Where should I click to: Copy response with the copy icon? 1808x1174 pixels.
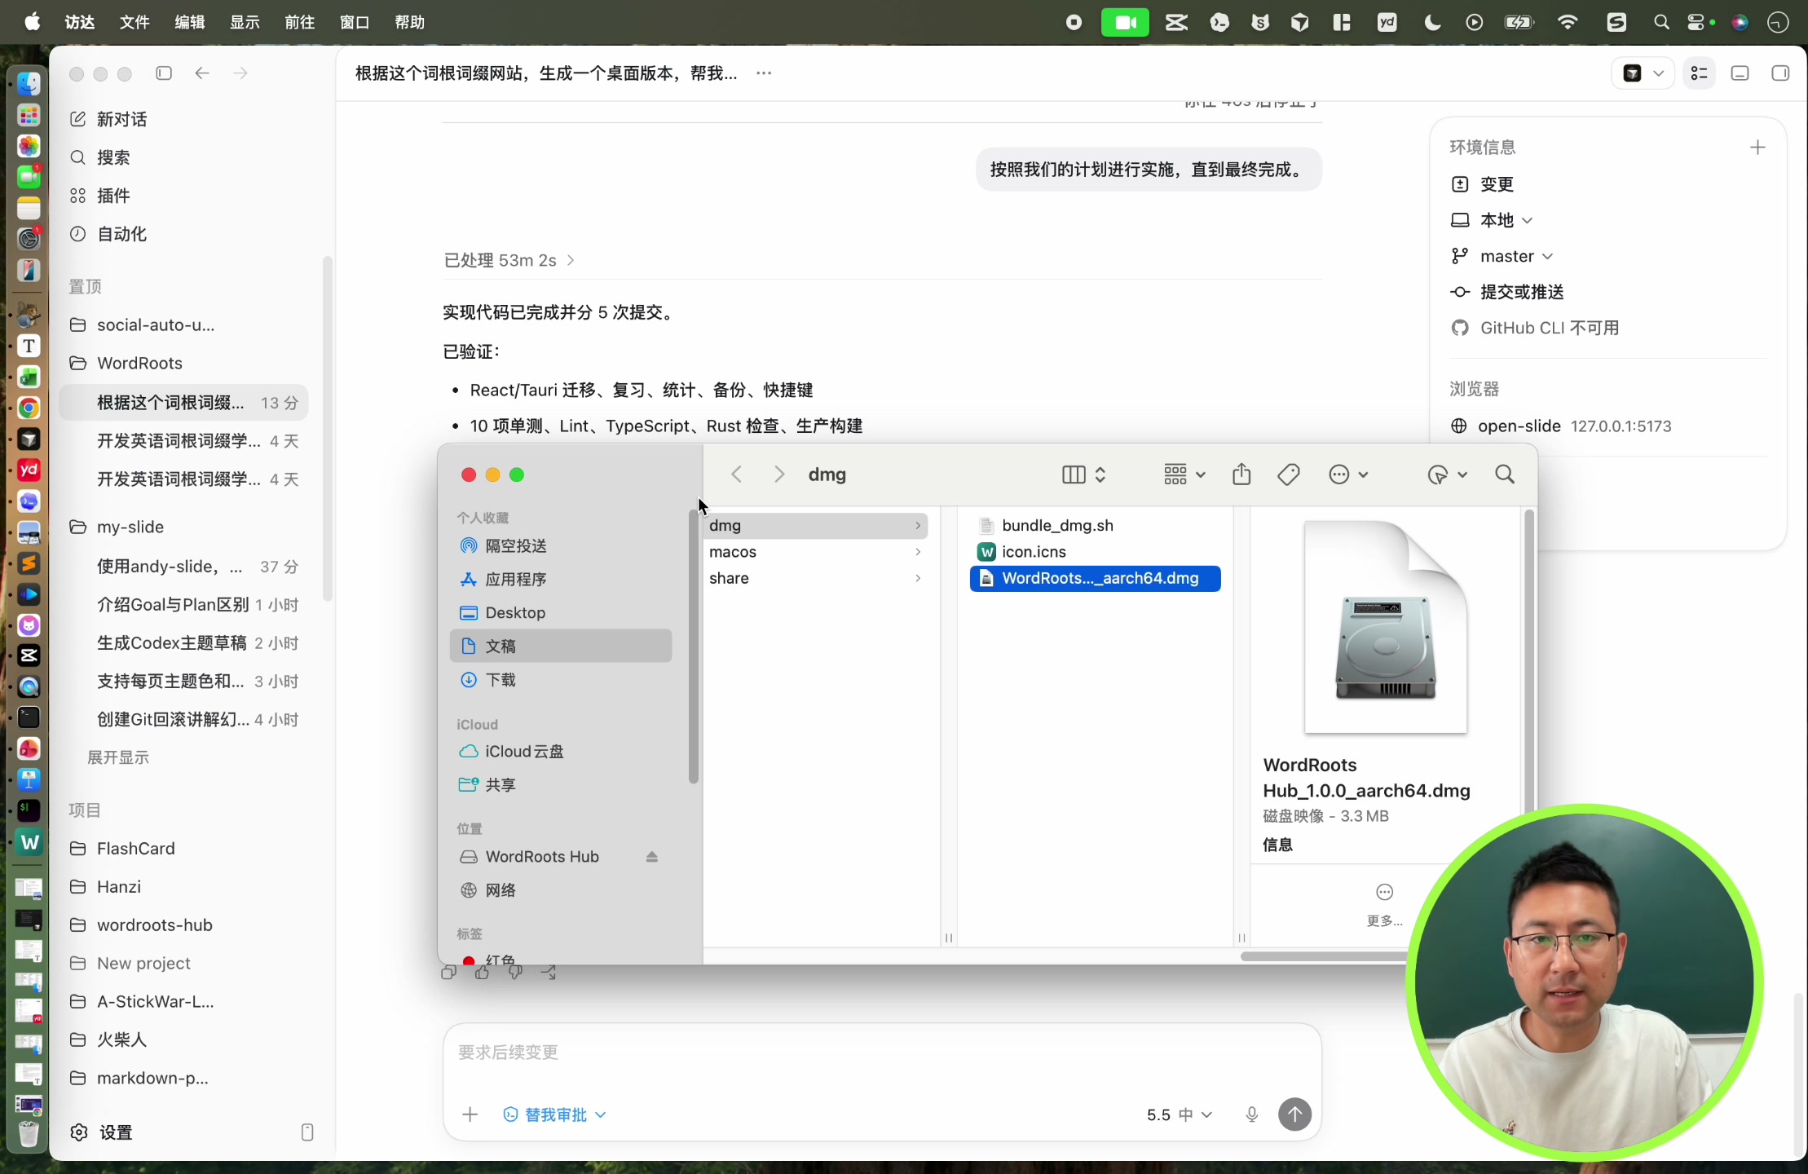(x=448, y=973)
